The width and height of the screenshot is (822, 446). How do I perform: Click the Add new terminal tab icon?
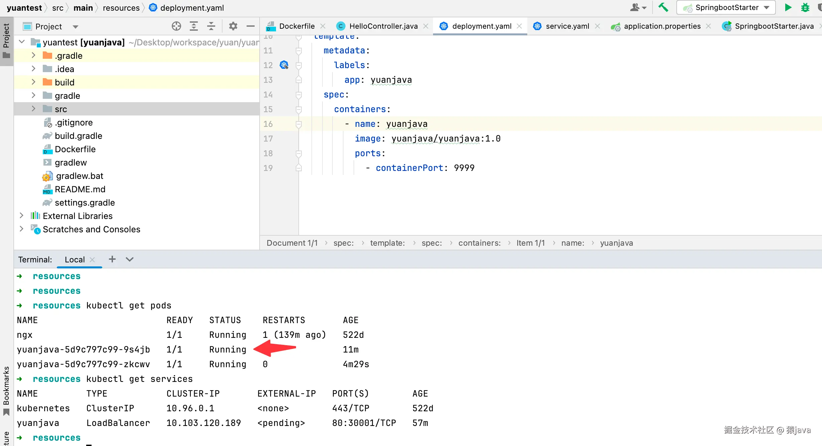113,259
